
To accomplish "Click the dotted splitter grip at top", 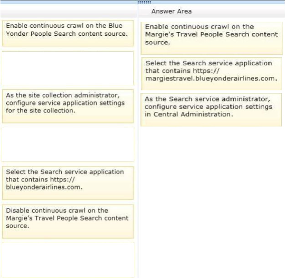I will click(144, 2).
